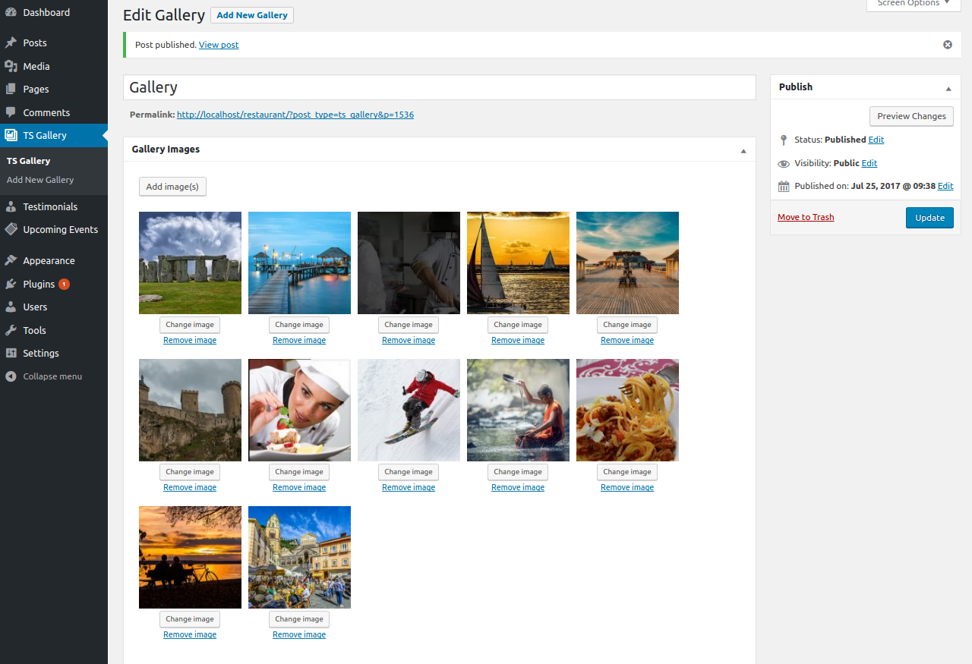This screenshot has width=972, height=664.
Task: Dismiss the Post published notice
Action: click(947, 45)
